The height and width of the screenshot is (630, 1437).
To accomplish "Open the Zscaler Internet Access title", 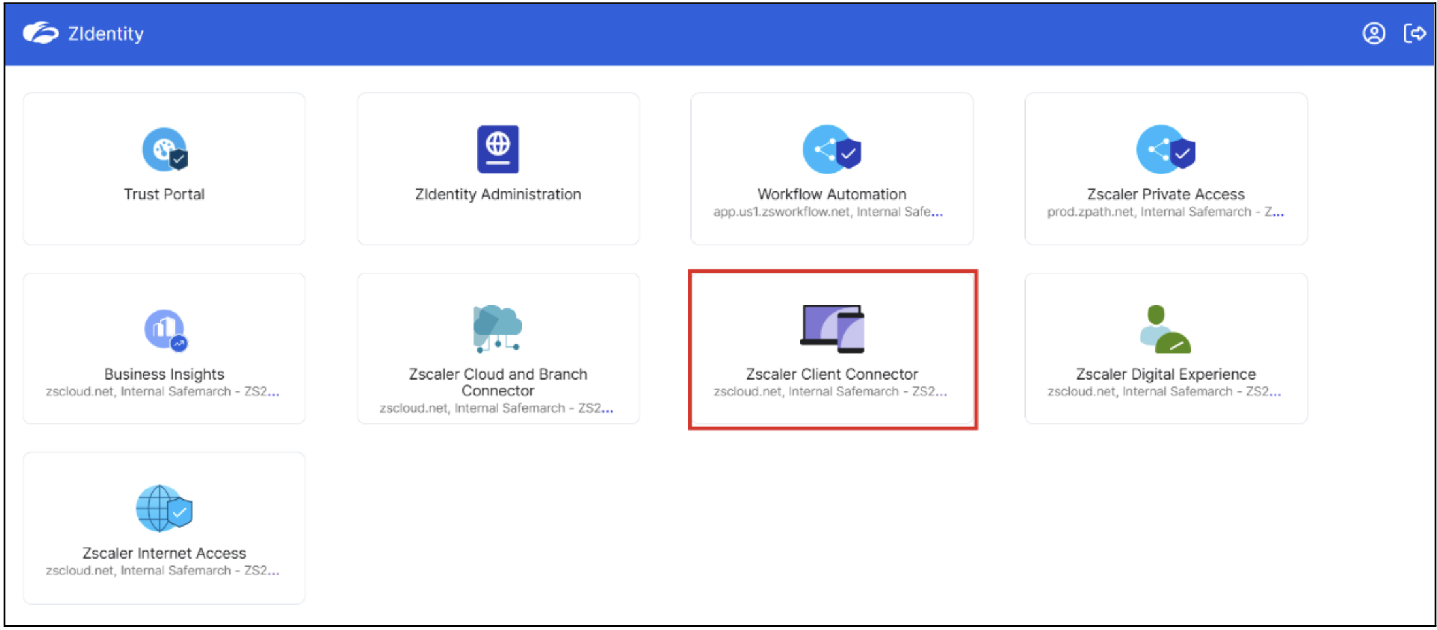I will pyautogui.click(x=164, y=553).
